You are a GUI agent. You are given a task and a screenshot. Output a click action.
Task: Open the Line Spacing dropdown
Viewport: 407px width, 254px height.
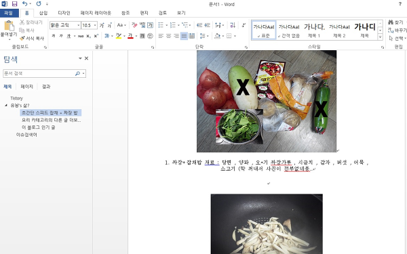[x=204, y=36]
